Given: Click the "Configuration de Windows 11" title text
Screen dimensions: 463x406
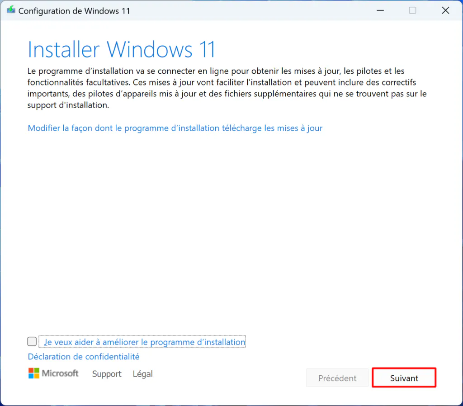Looking at the screenshot, I should tap(74, 11).
